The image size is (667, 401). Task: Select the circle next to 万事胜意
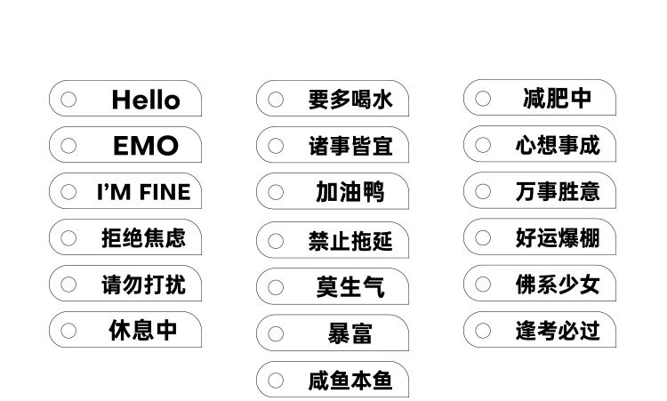point(483,191)
